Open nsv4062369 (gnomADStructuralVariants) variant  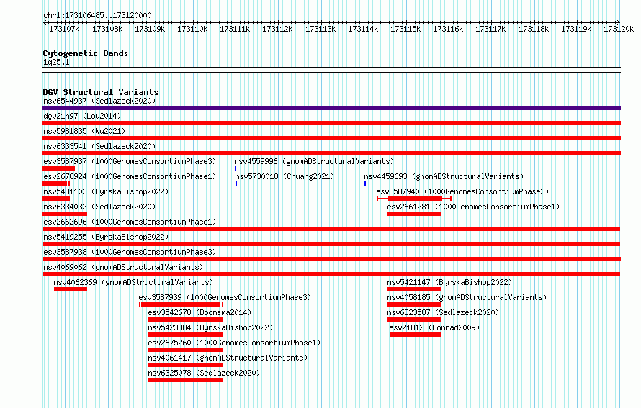[133, 282]
